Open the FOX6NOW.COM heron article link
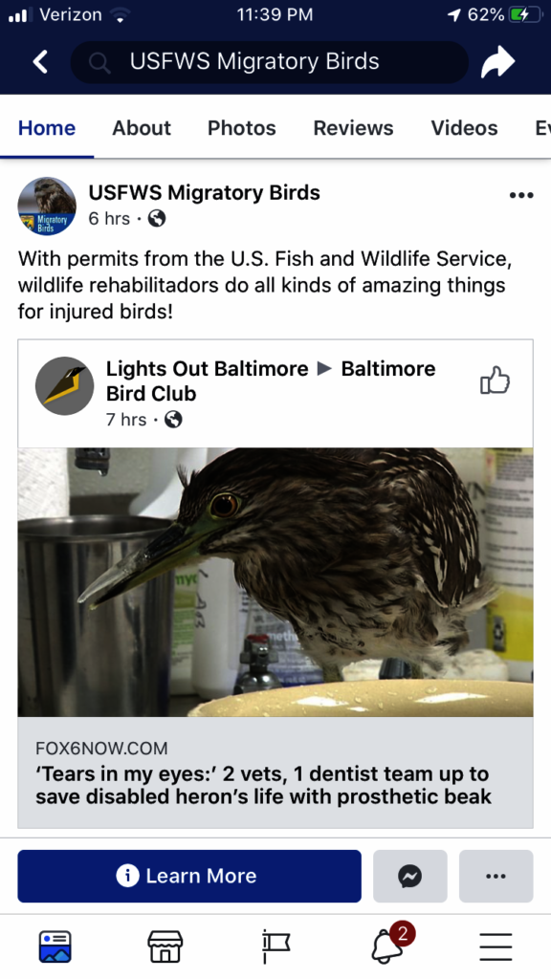 point(275,772)
